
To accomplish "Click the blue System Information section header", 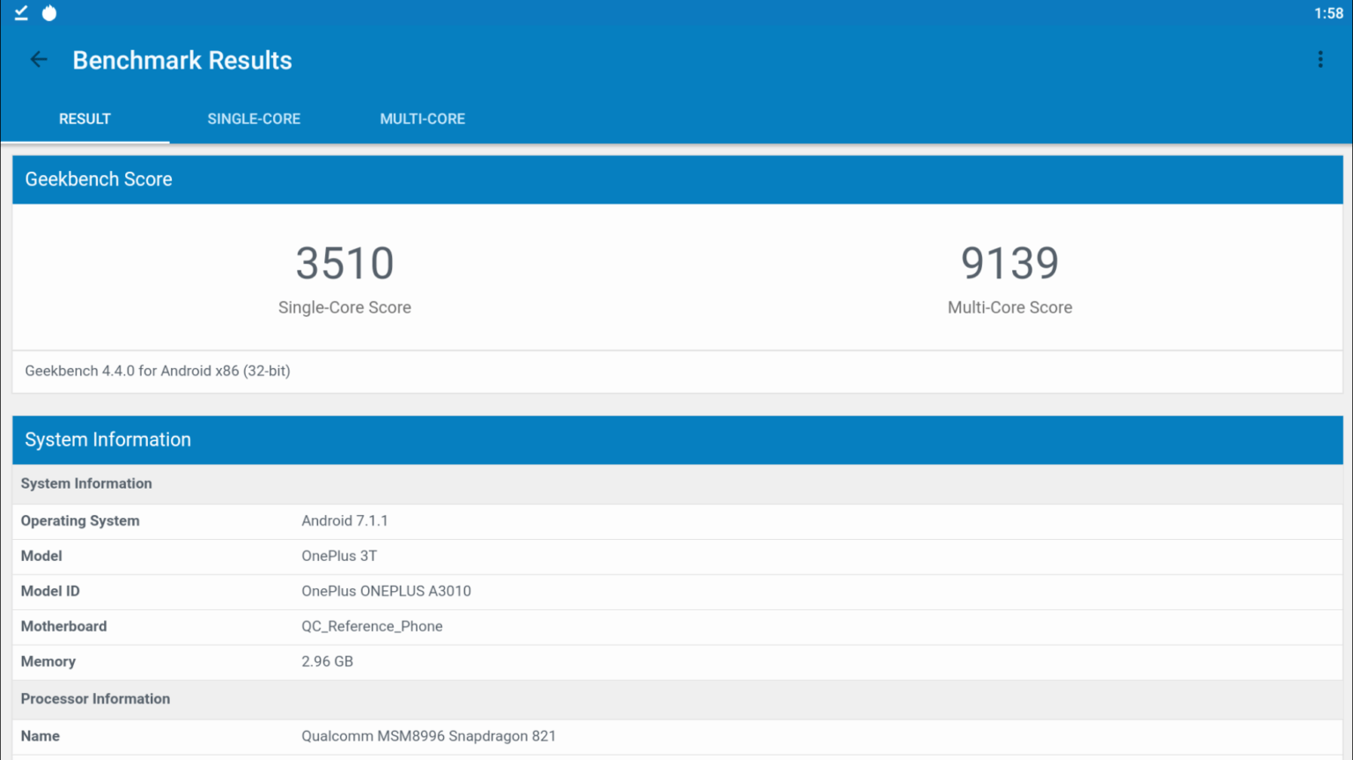I will [x=676, y=440].
